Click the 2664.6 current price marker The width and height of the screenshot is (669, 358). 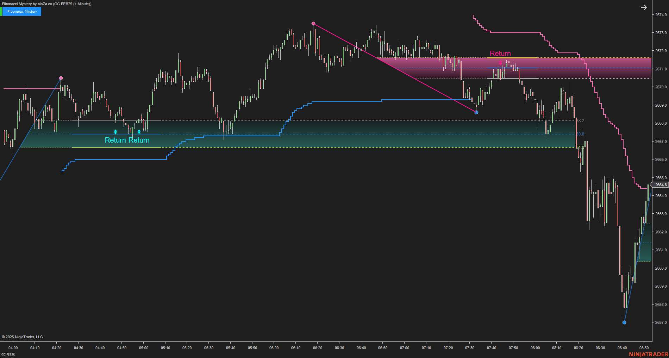click(x=660, y=184)
